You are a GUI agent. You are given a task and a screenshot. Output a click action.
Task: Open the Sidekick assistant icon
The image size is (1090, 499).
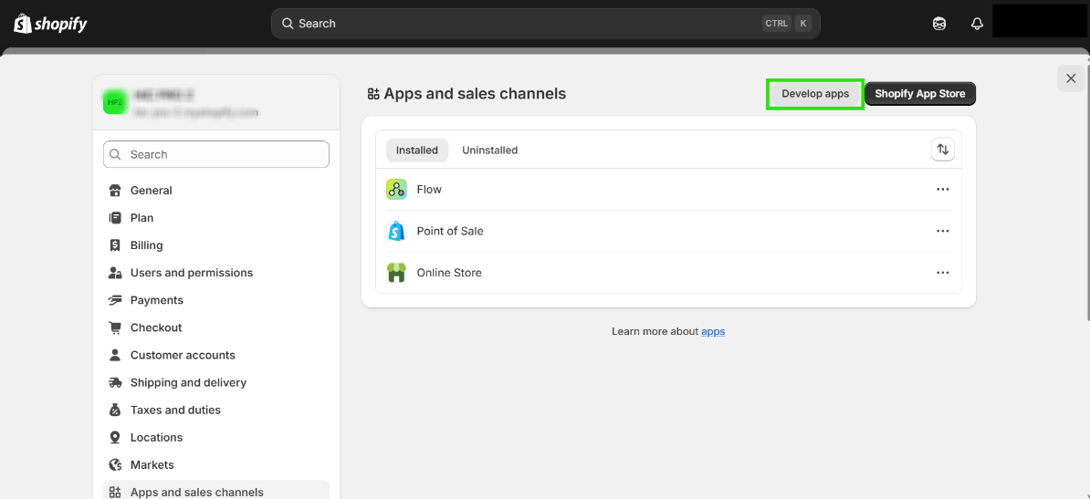tap(939, 24)
